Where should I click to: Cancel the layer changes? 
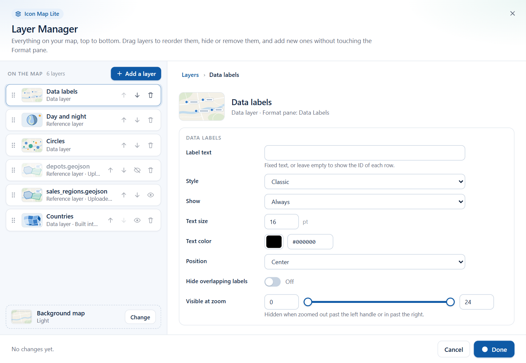pyautogui.click(x=454, y=350)
